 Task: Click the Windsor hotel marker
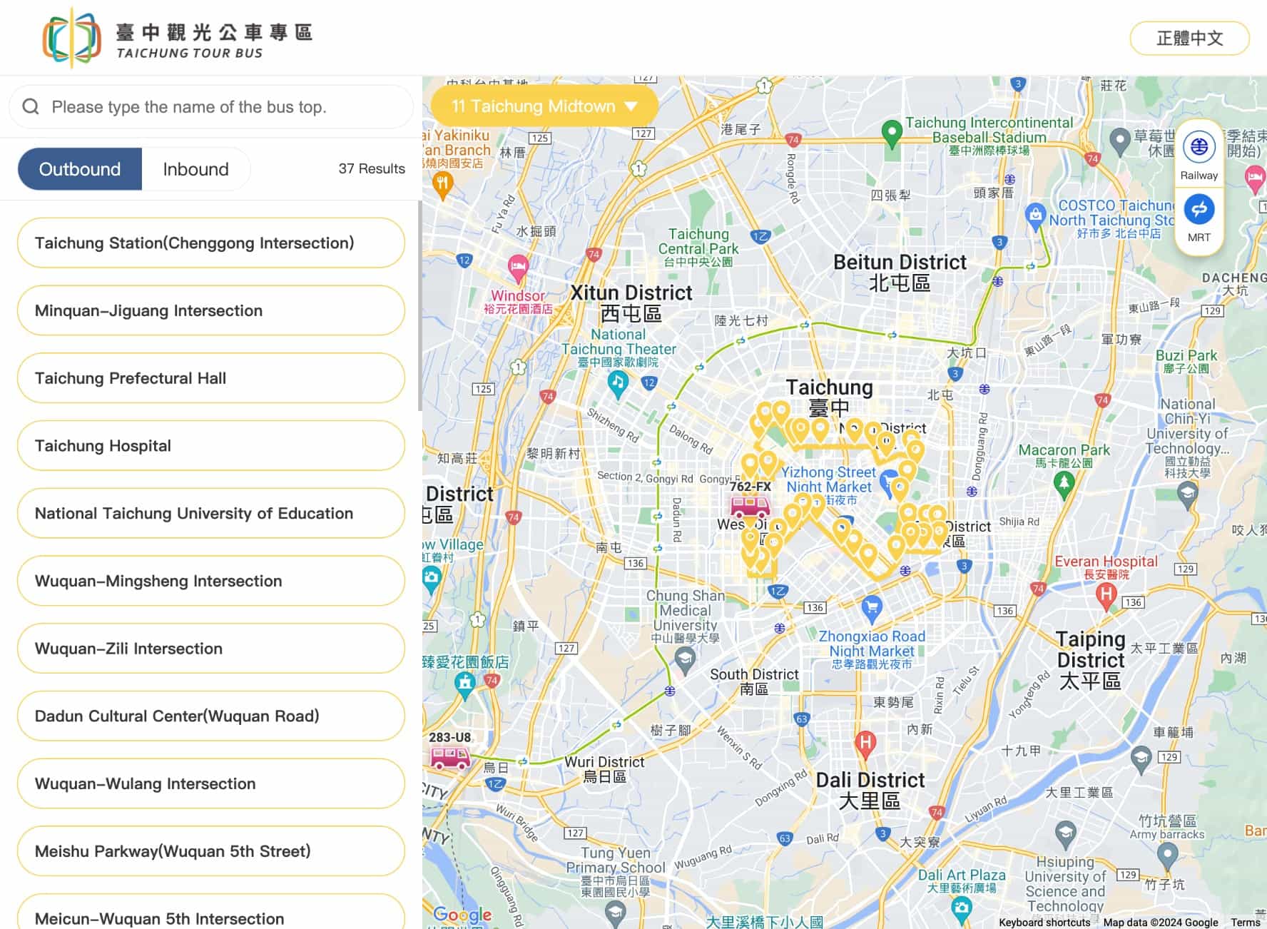[x=518, y=268]
